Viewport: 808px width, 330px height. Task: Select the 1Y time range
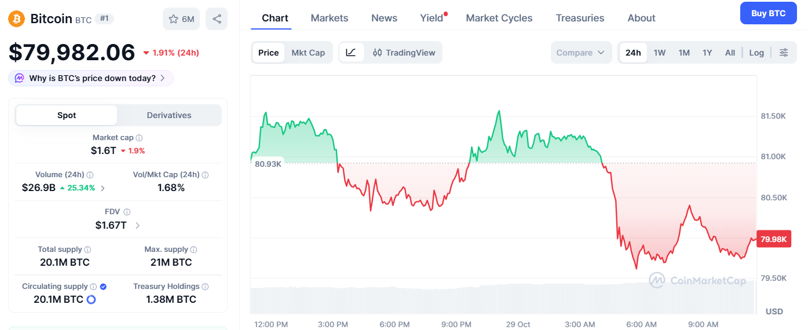coord(707,53)
